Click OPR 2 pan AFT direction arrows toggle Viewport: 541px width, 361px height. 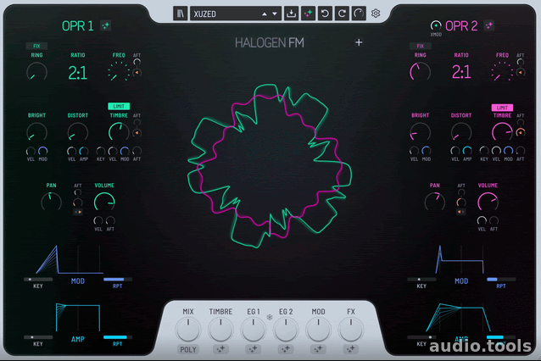[461, 212]
